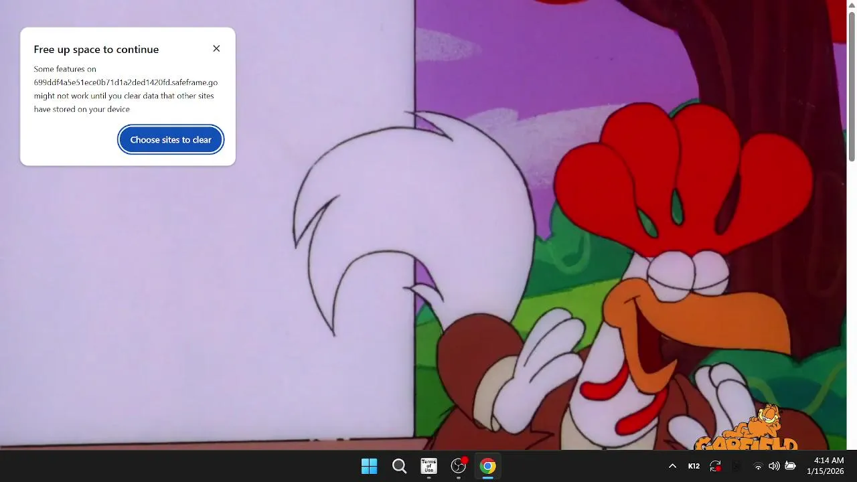Open the sync tray icon with red dot
Viewport: 857px width, 482px height.
pyautogui.click(x=715, y=466)
